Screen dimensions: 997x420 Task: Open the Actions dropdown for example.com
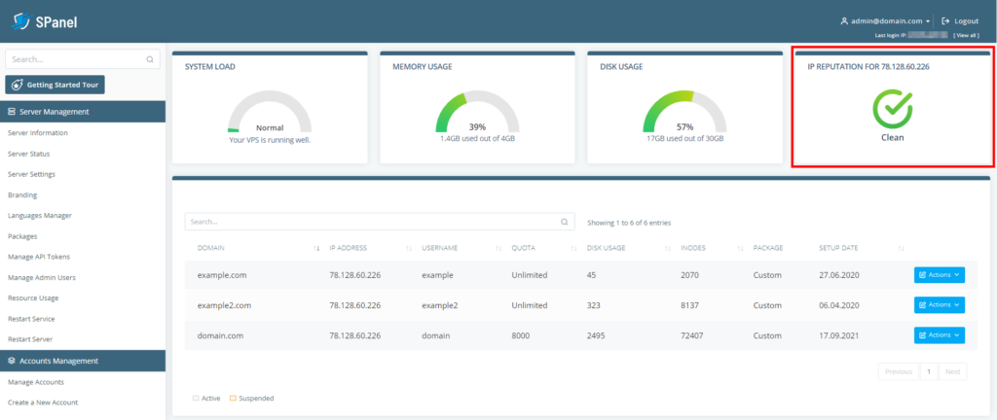pyautogui.click(x=940, y=275)
